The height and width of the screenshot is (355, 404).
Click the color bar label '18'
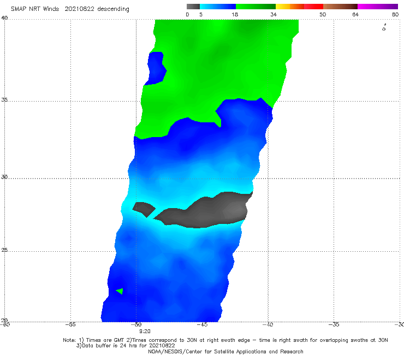coord(235,14)
